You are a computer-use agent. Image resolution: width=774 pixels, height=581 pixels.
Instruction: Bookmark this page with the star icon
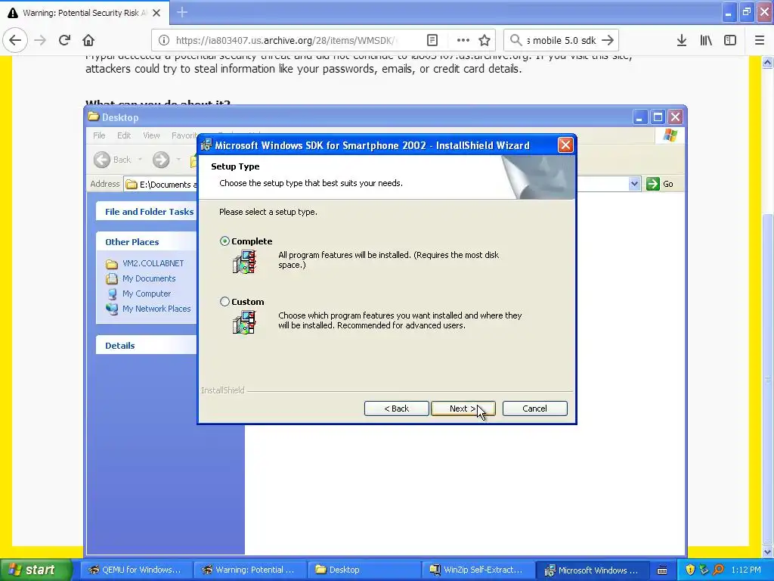[x=485, y=40]
